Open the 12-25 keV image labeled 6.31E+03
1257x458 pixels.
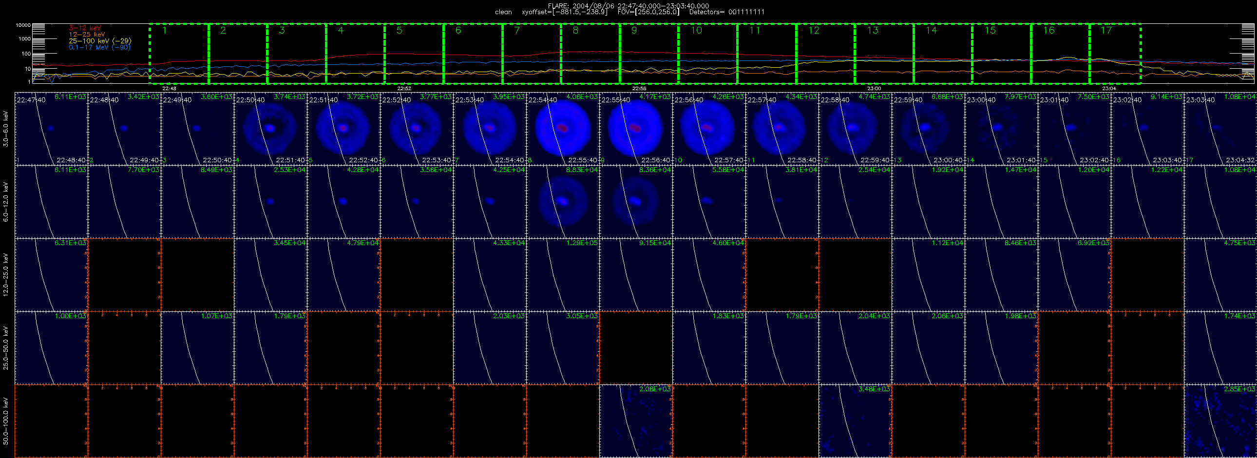click(x=51, y=275)
